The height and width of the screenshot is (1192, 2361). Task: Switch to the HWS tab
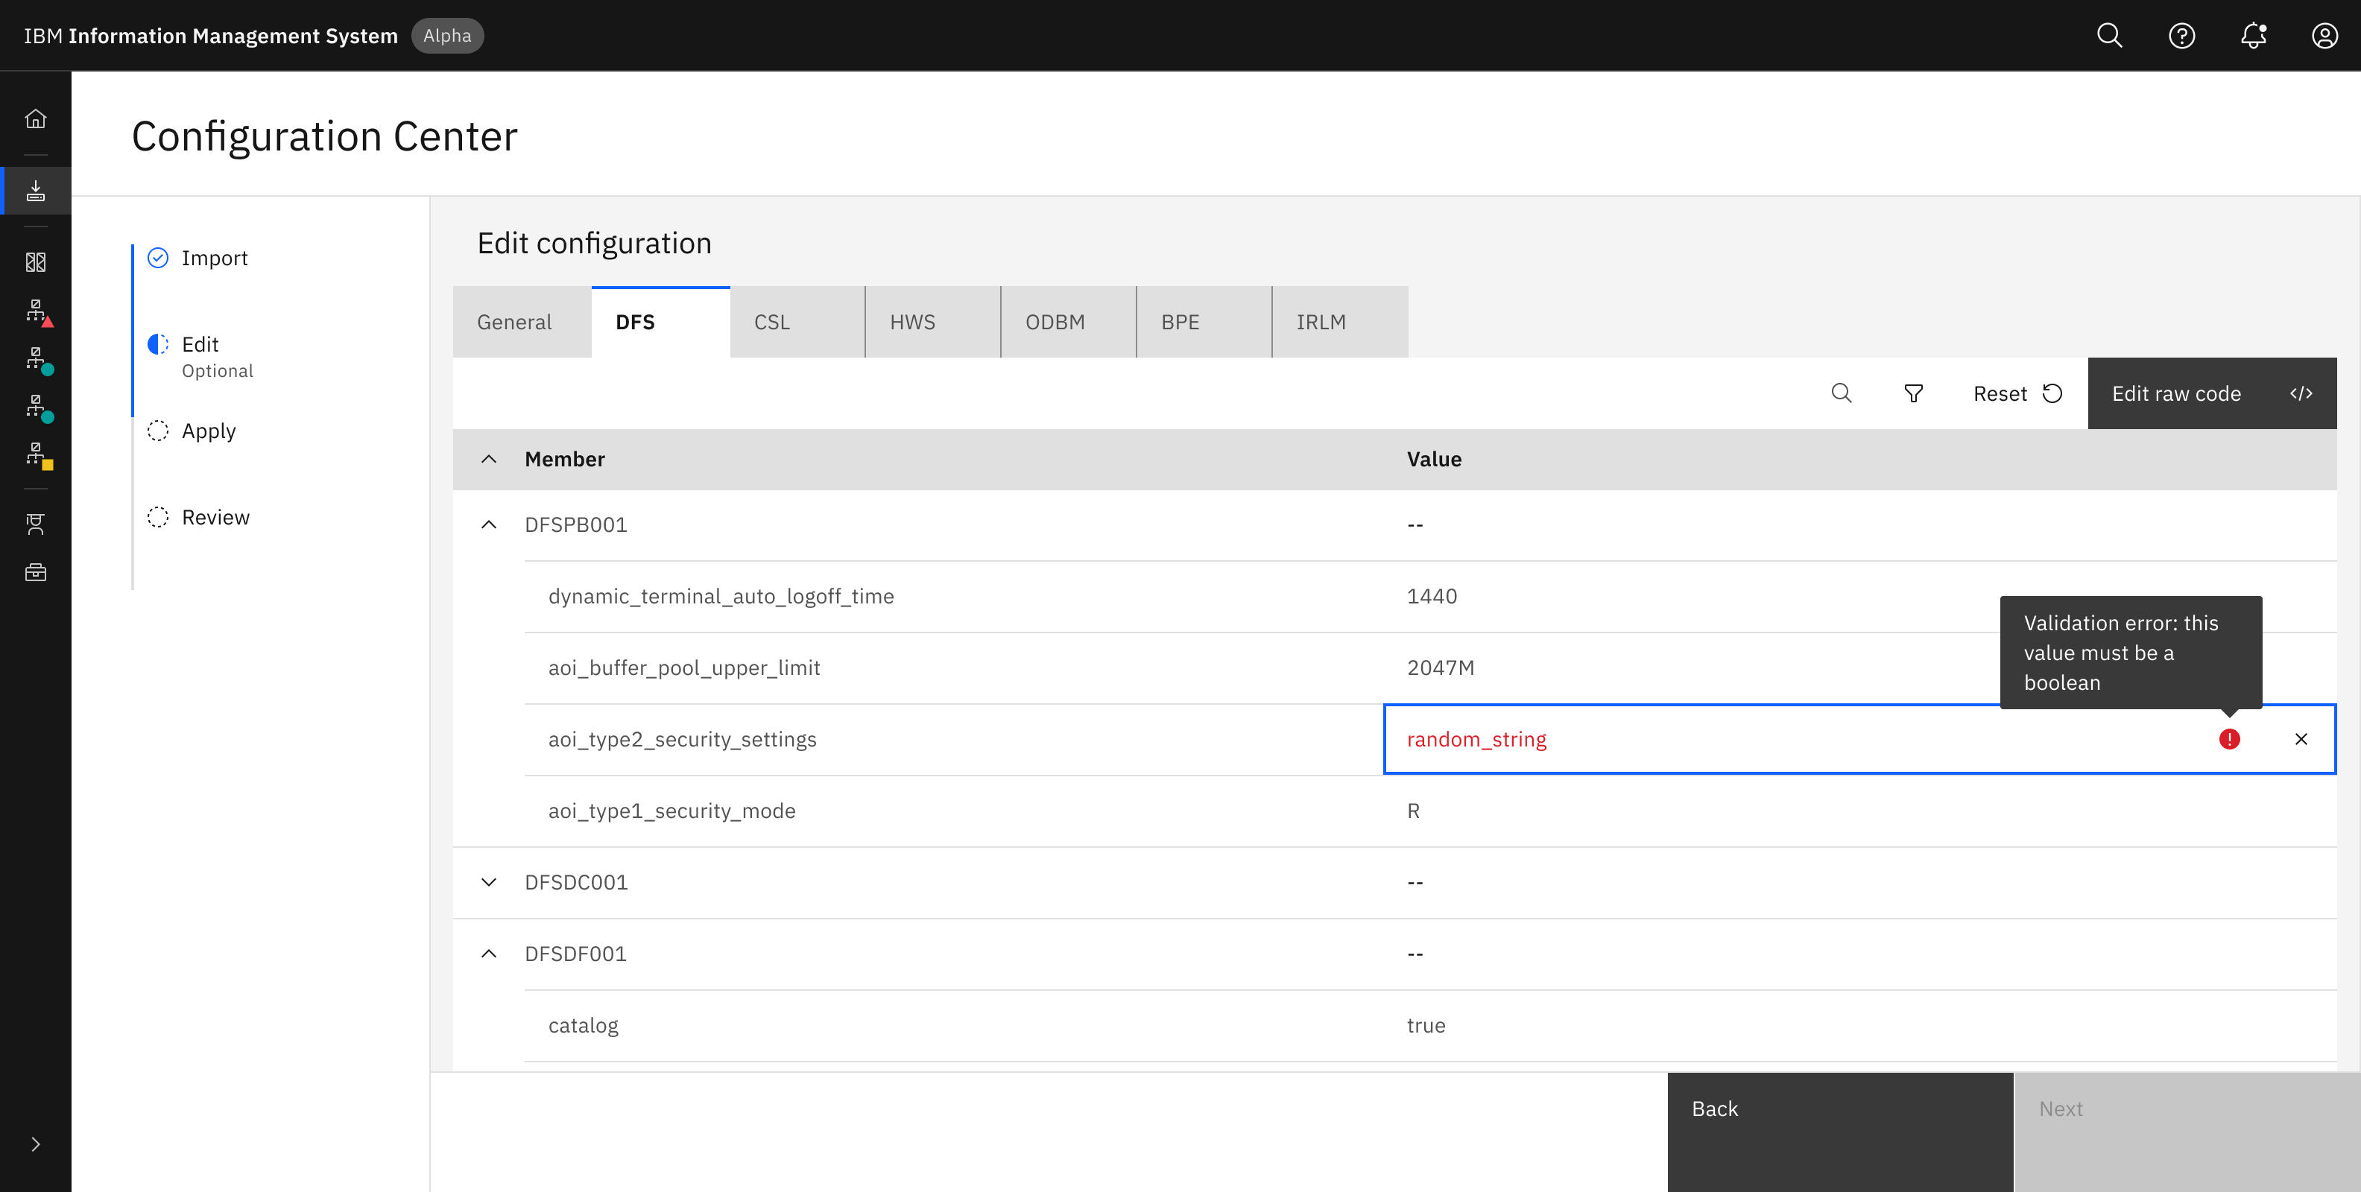(x=933, y=323)
